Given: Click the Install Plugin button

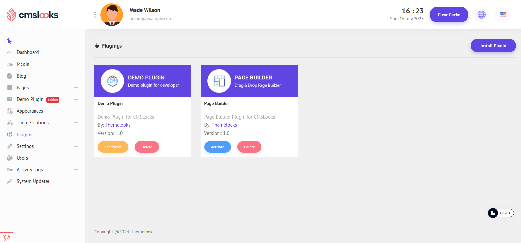Looking at the screenshot, I should pos(493,46).
